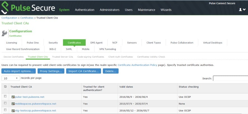This screenshot has width=248, height=114.
Task: Open the user account profile icon
Action: pyautogui.click(x=240, y=10)
